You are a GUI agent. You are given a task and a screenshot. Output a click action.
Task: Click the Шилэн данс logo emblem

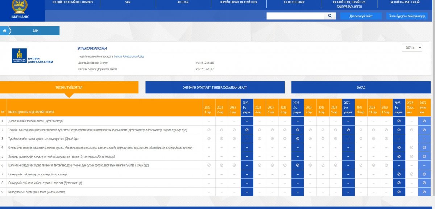pos(20,7)
